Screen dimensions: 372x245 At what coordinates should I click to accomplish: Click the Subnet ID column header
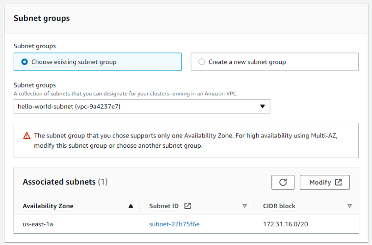tap(165, 206)
